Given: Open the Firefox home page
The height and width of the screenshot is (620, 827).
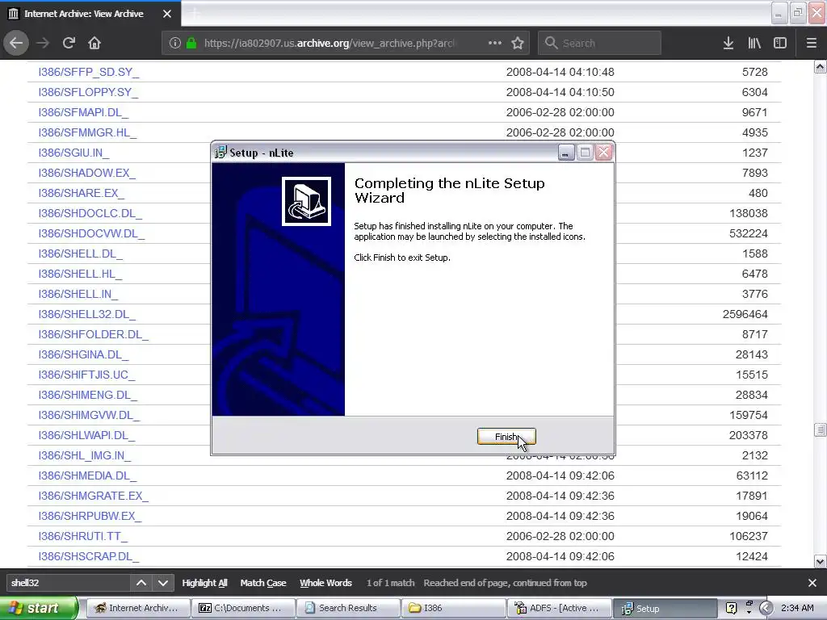Looking at the screenshot, I should (94, 43).
